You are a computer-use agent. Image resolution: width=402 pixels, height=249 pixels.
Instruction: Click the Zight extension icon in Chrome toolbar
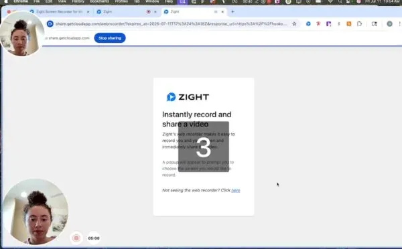coord(308,24)
